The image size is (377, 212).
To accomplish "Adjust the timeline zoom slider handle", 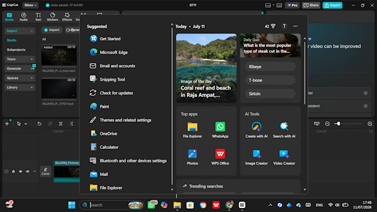I will (x=339, y=123).
